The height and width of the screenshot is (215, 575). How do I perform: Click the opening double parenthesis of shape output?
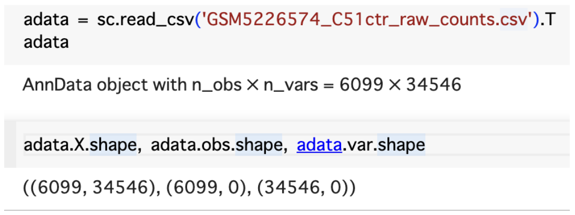[29, 187]
